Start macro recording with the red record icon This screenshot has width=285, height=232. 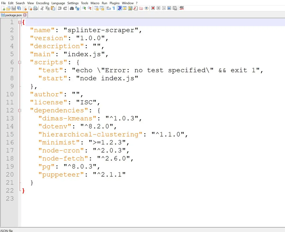click(x=153, y=8)
